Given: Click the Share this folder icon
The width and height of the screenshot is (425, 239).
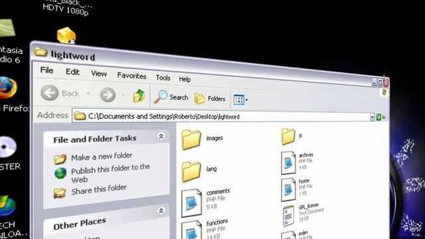Looking at the screenshot, I should click(x=60, y=193).
